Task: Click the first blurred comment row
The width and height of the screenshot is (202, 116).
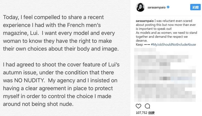Action: pos(145,50)
